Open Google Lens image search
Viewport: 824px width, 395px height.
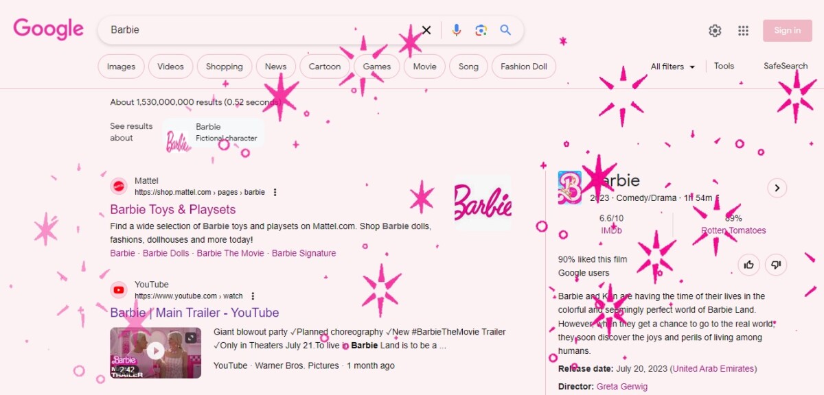(x=481, y=30)
